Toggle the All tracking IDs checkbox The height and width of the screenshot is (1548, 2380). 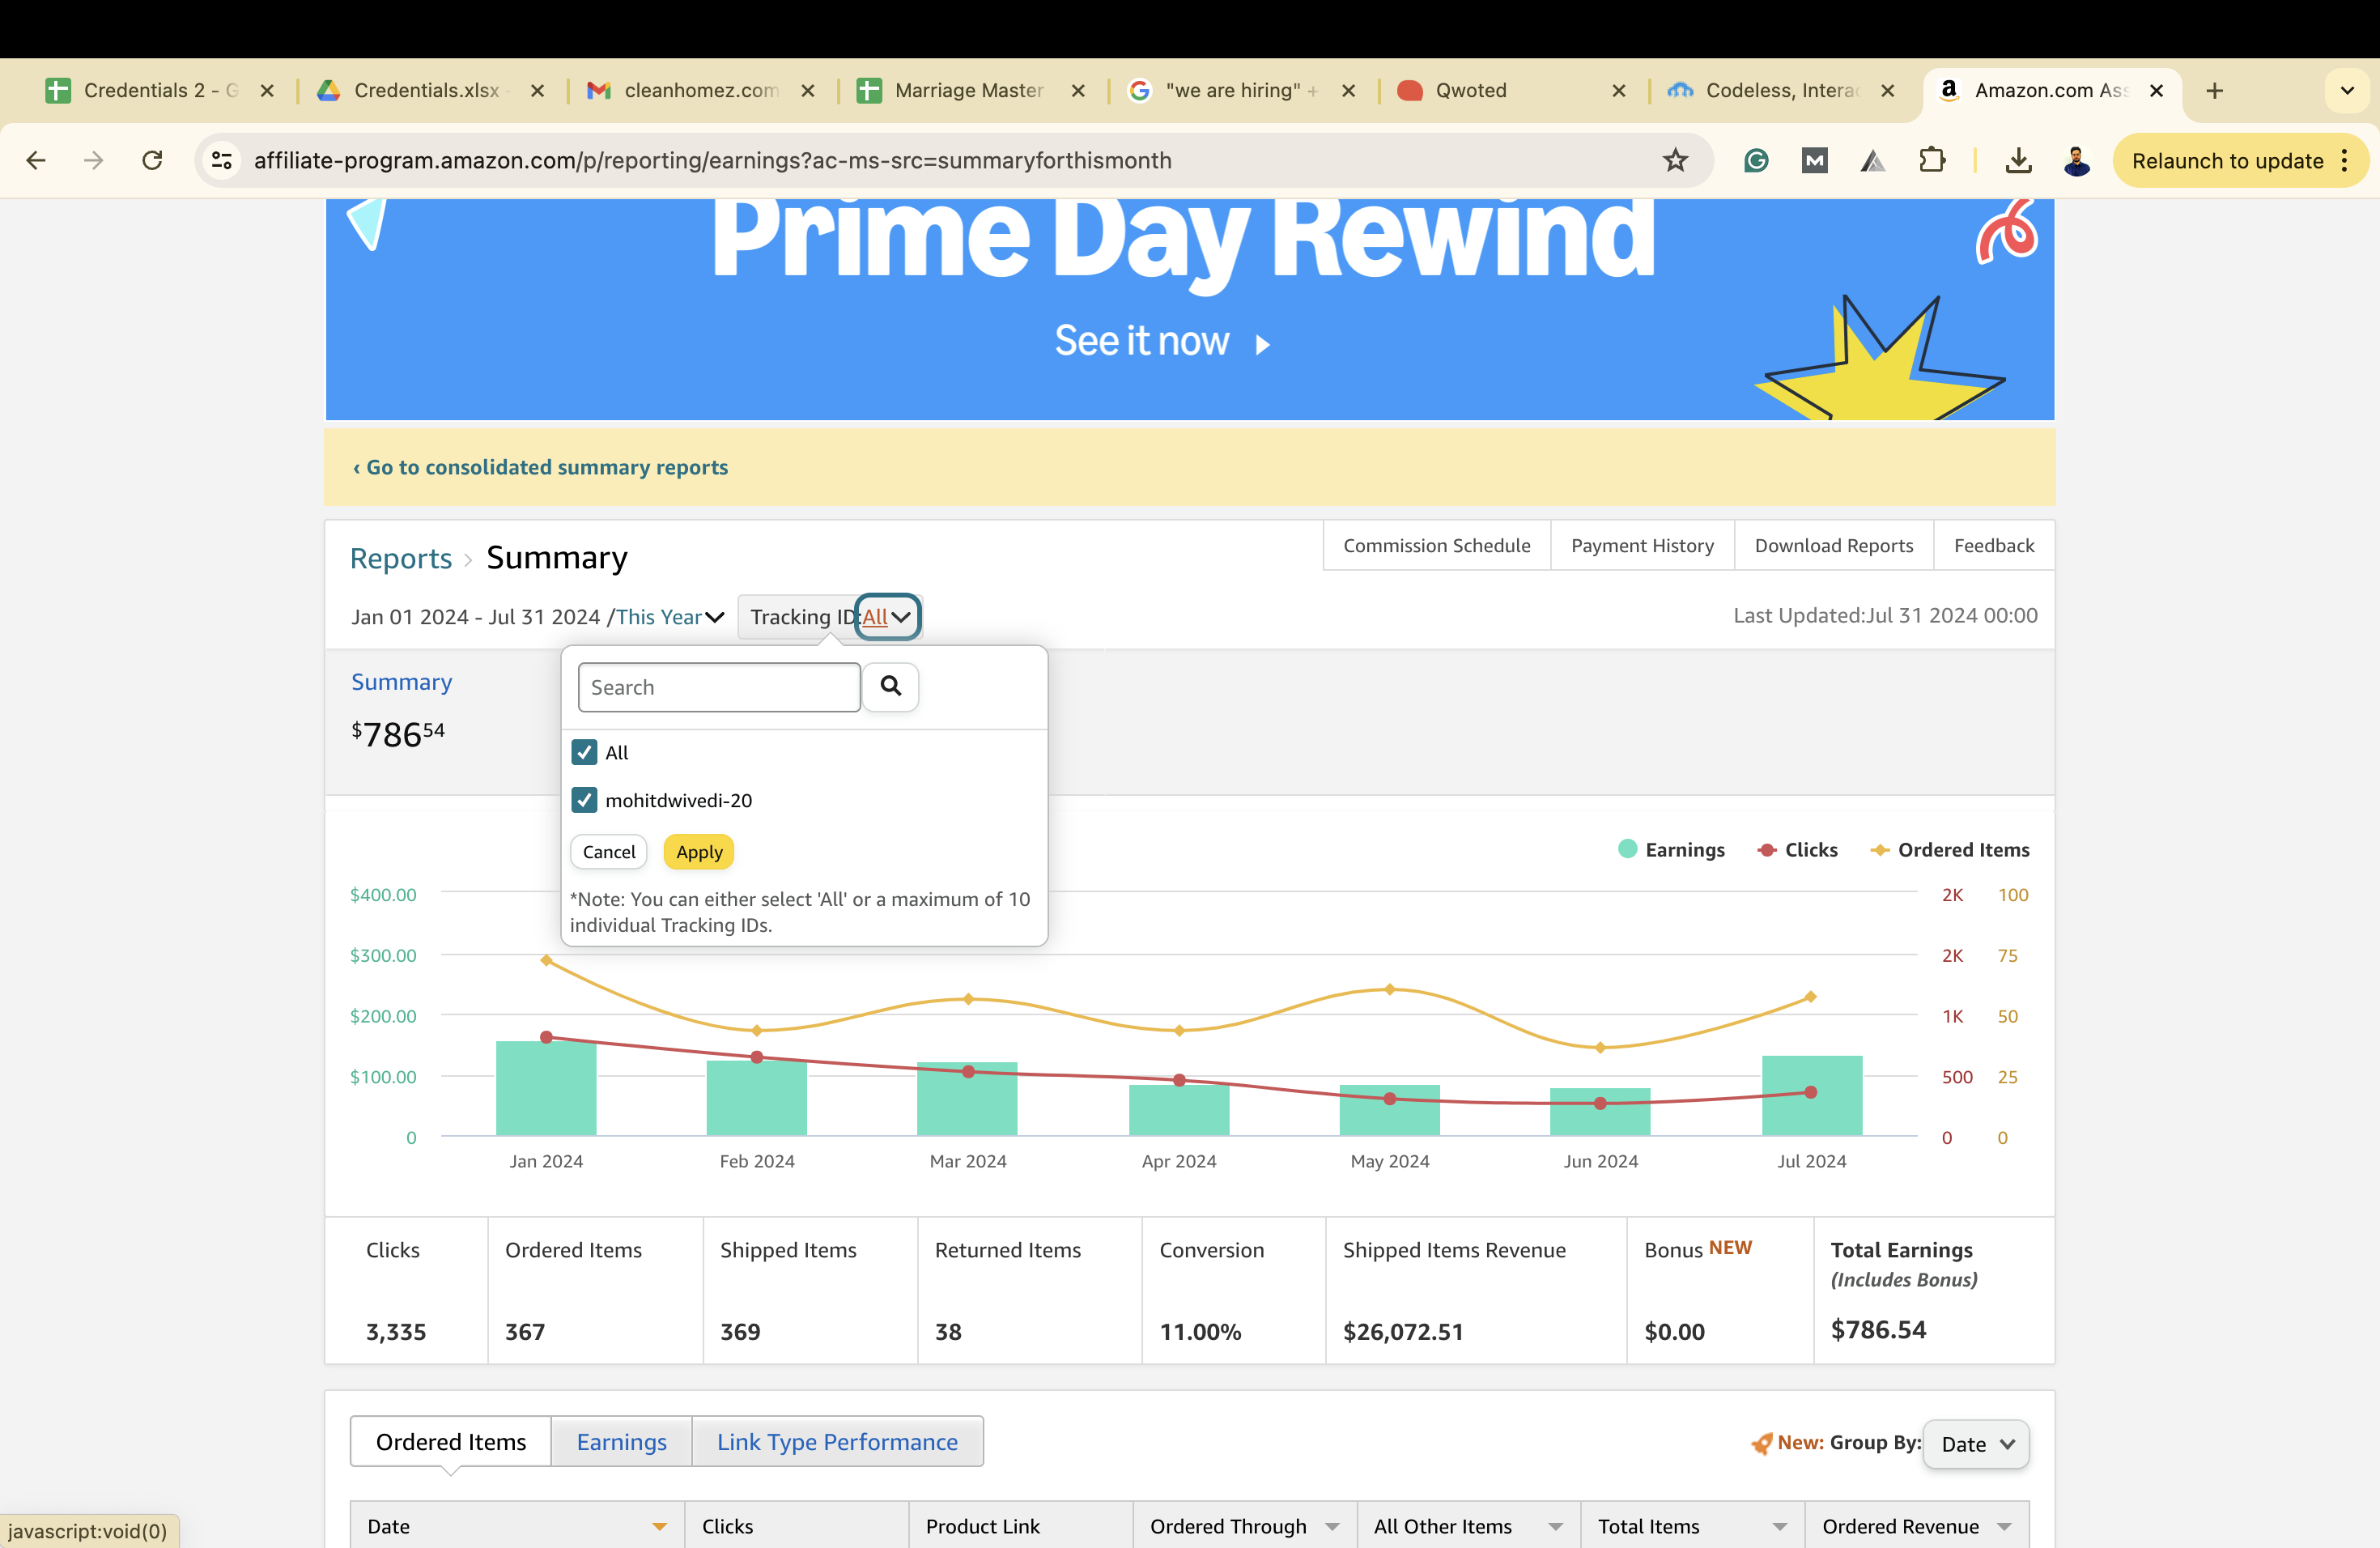pyautogui.click(x=584, y=752)
